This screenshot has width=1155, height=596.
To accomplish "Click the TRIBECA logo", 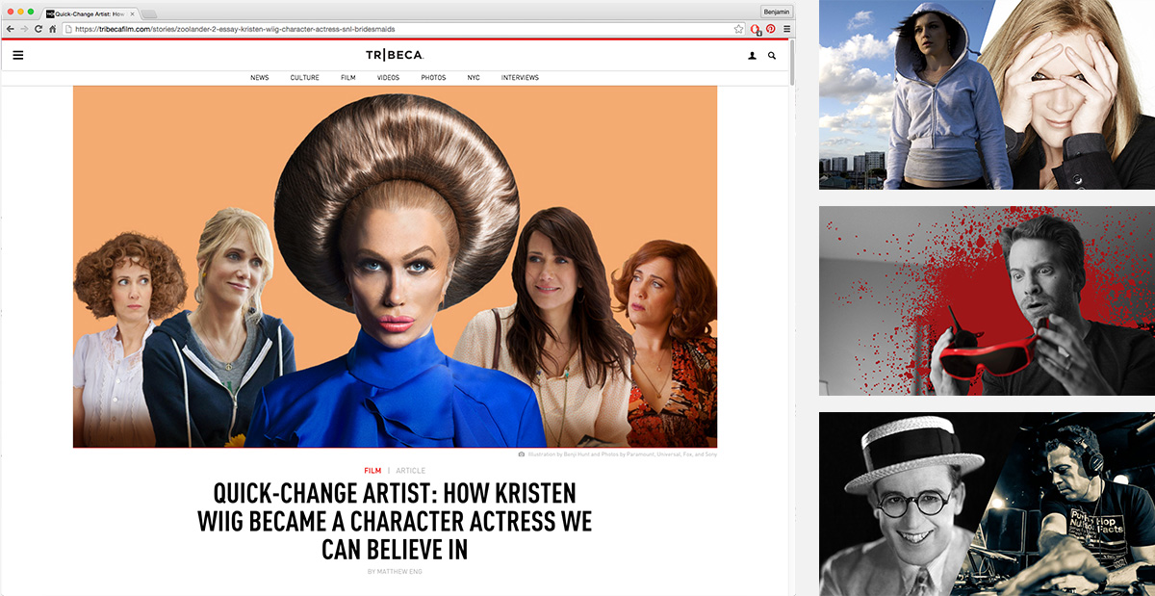I will pos(395,55).
